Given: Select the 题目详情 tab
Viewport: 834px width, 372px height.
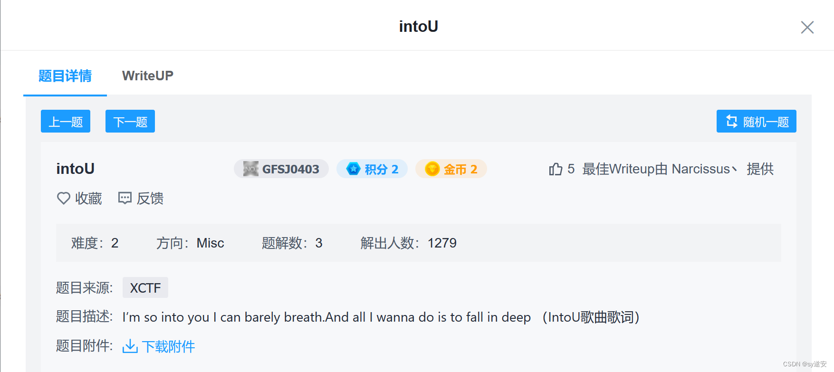Looking at the screenshot, I should click(x=65, y=76).
